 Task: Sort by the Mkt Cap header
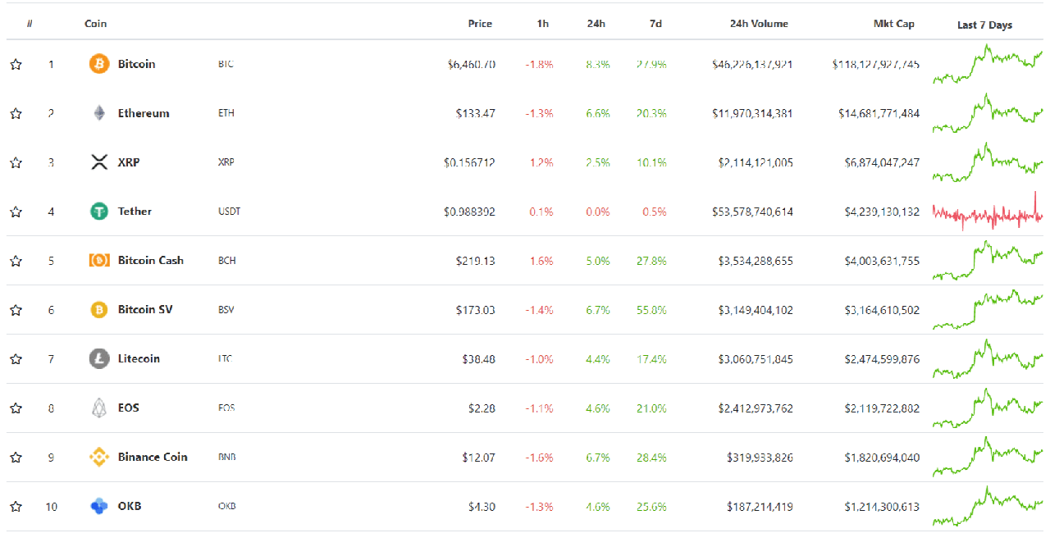pyautogui.click(x=894, y=24)
